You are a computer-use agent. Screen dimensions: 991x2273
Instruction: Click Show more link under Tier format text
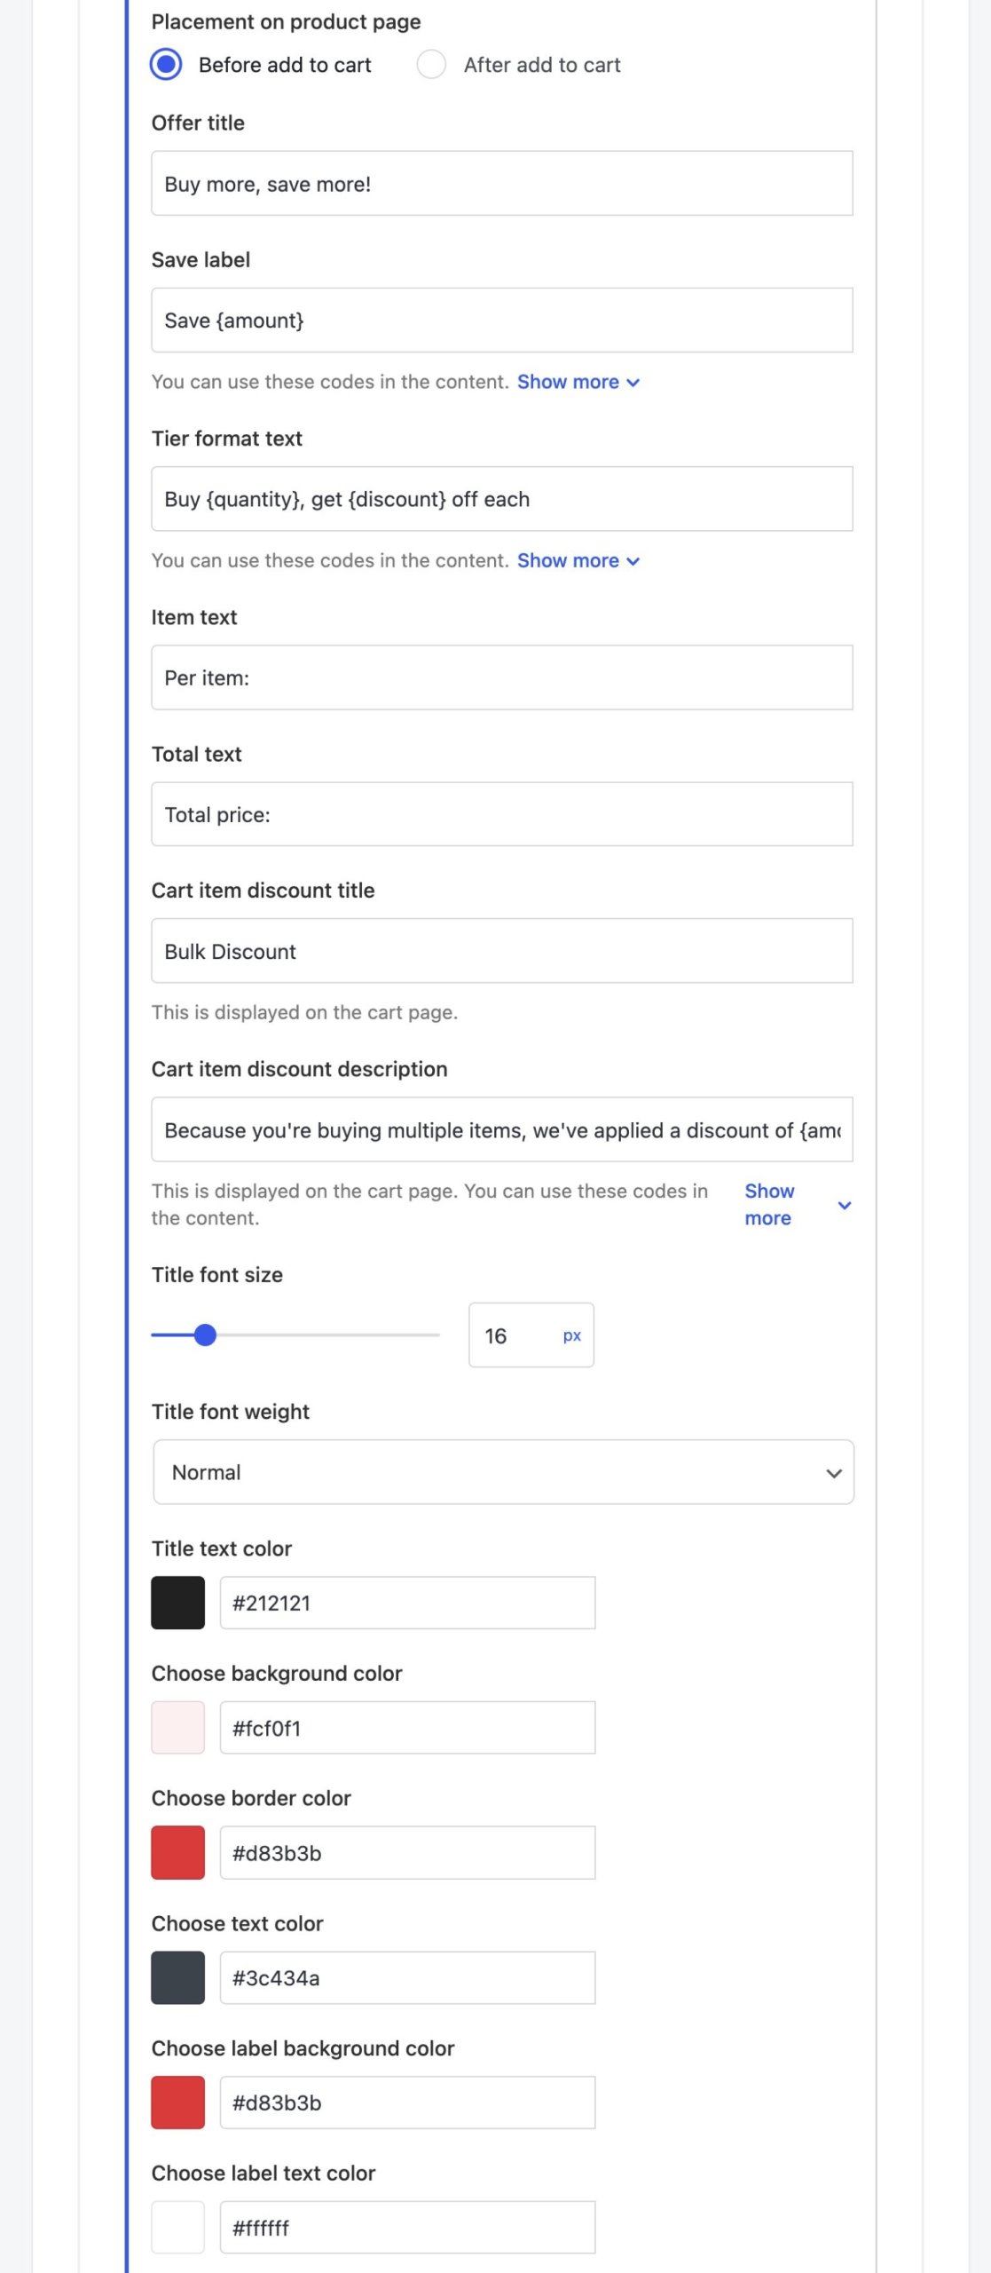tap(568, 560)
